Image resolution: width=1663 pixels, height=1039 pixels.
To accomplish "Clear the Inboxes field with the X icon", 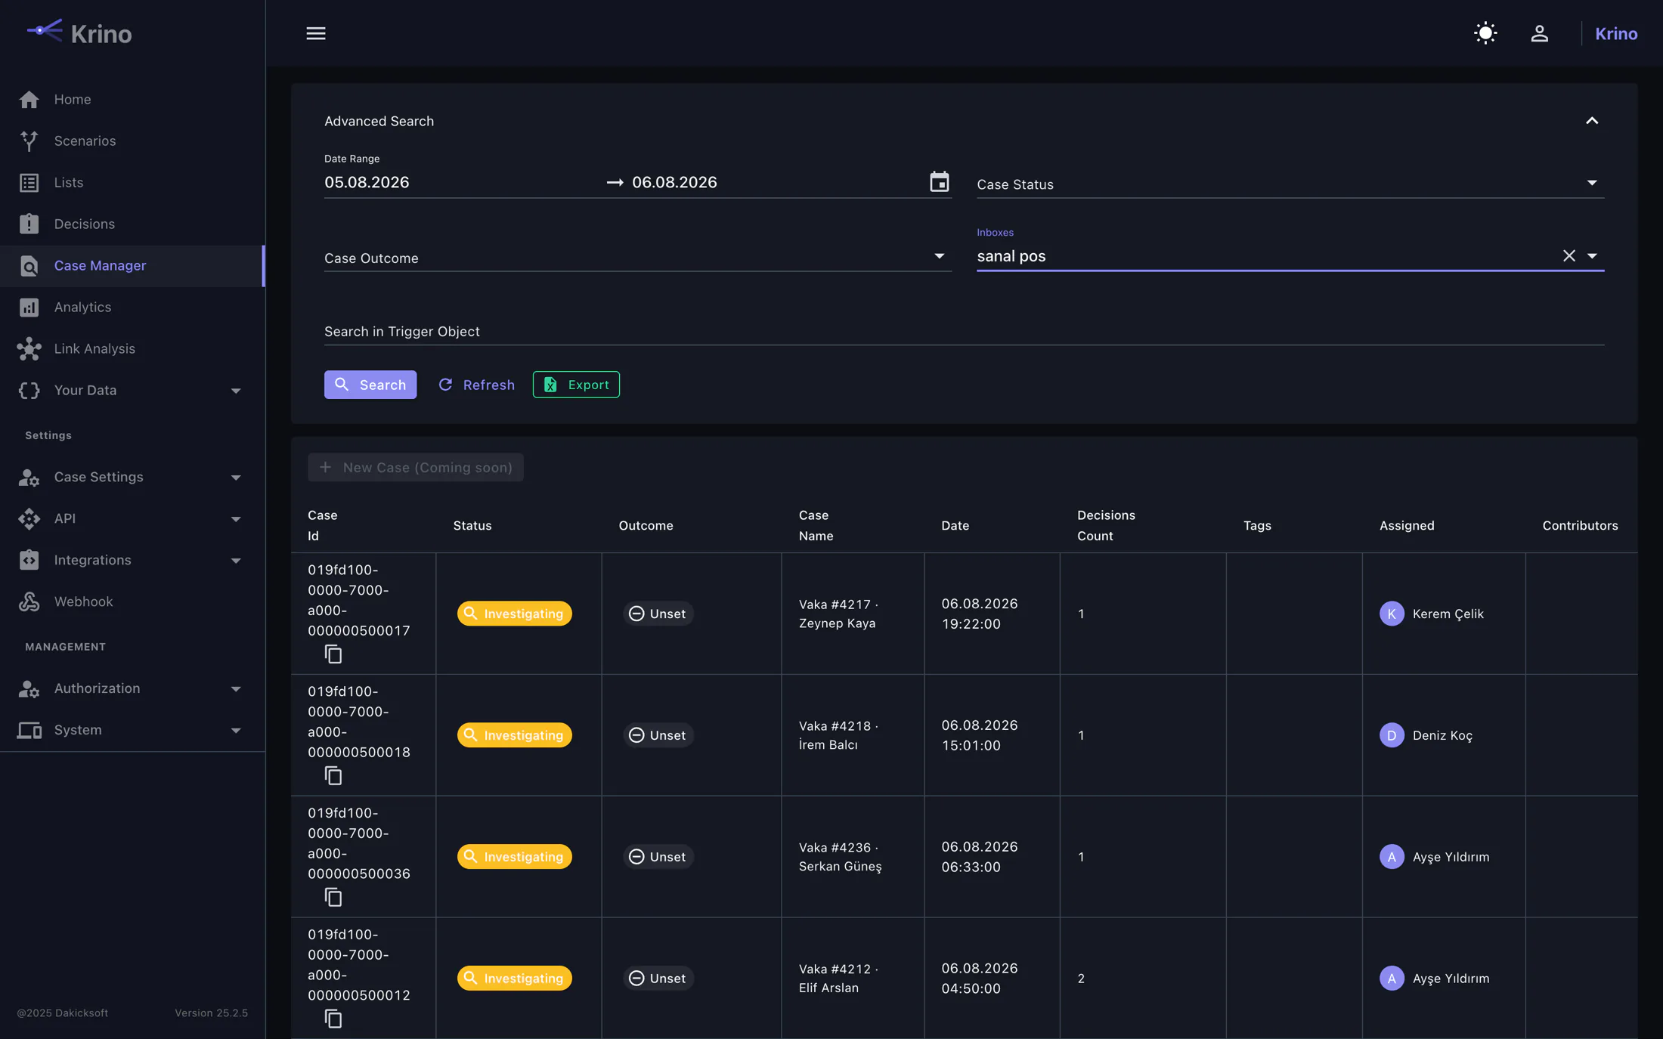I will (x=1569, y=255).
